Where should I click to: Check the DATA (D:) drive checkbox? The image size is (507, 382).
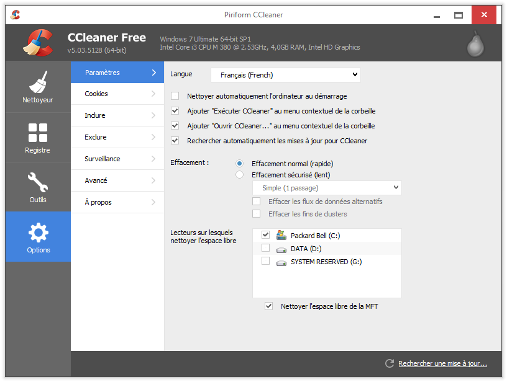point(266,248)
